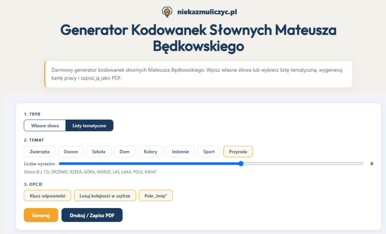Click the unfilled part of the word-count slider
386x234 pixels.
tap(303, 164)
